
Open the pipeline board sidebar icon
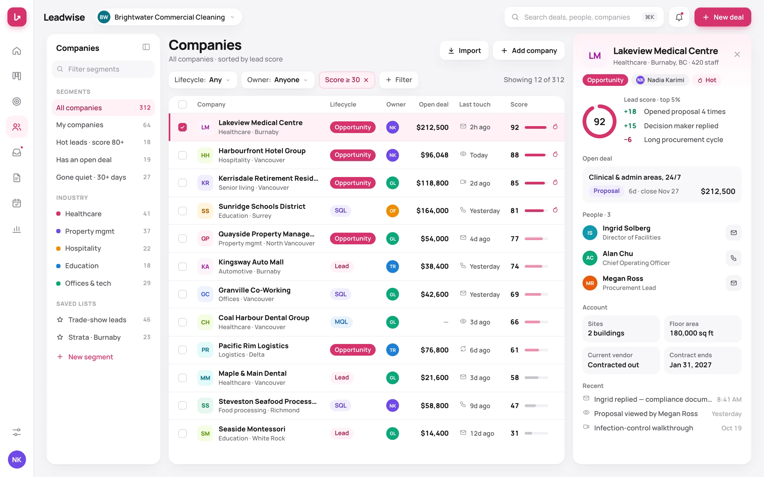pos(17,76)
